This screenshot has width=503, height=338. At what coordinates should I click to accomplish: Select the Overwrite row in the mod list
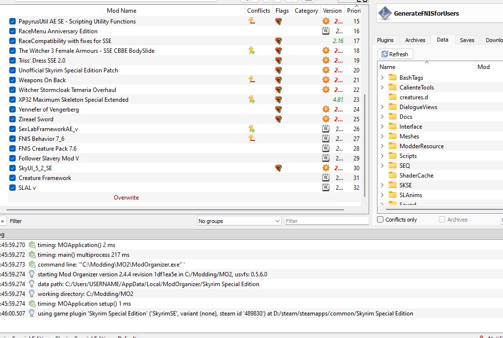click(x=184, y=198)
